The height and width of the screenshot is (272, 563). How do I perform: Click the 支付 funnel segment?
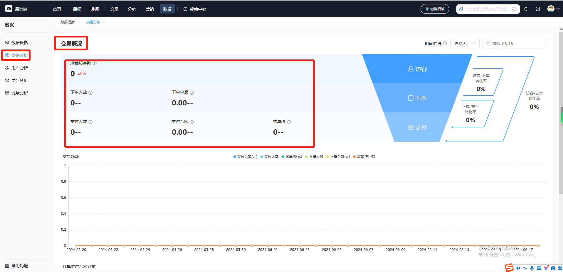tap(417, 127)
